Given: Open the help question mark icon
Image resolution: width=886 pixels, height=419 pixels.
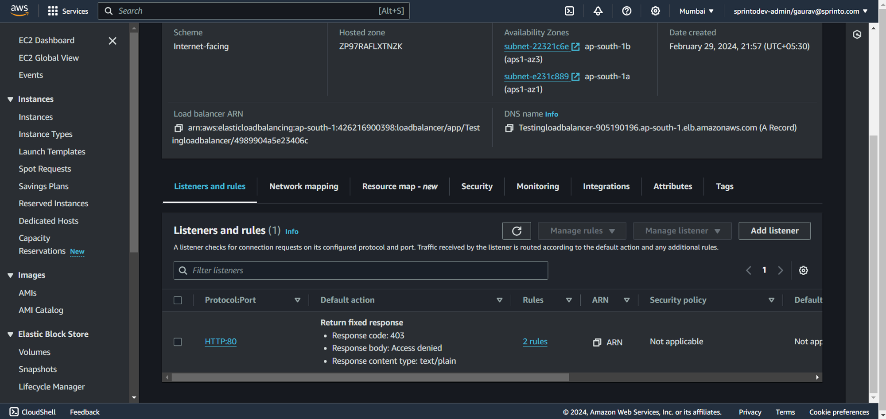Looking at the screenshot, I should point(626,11).
